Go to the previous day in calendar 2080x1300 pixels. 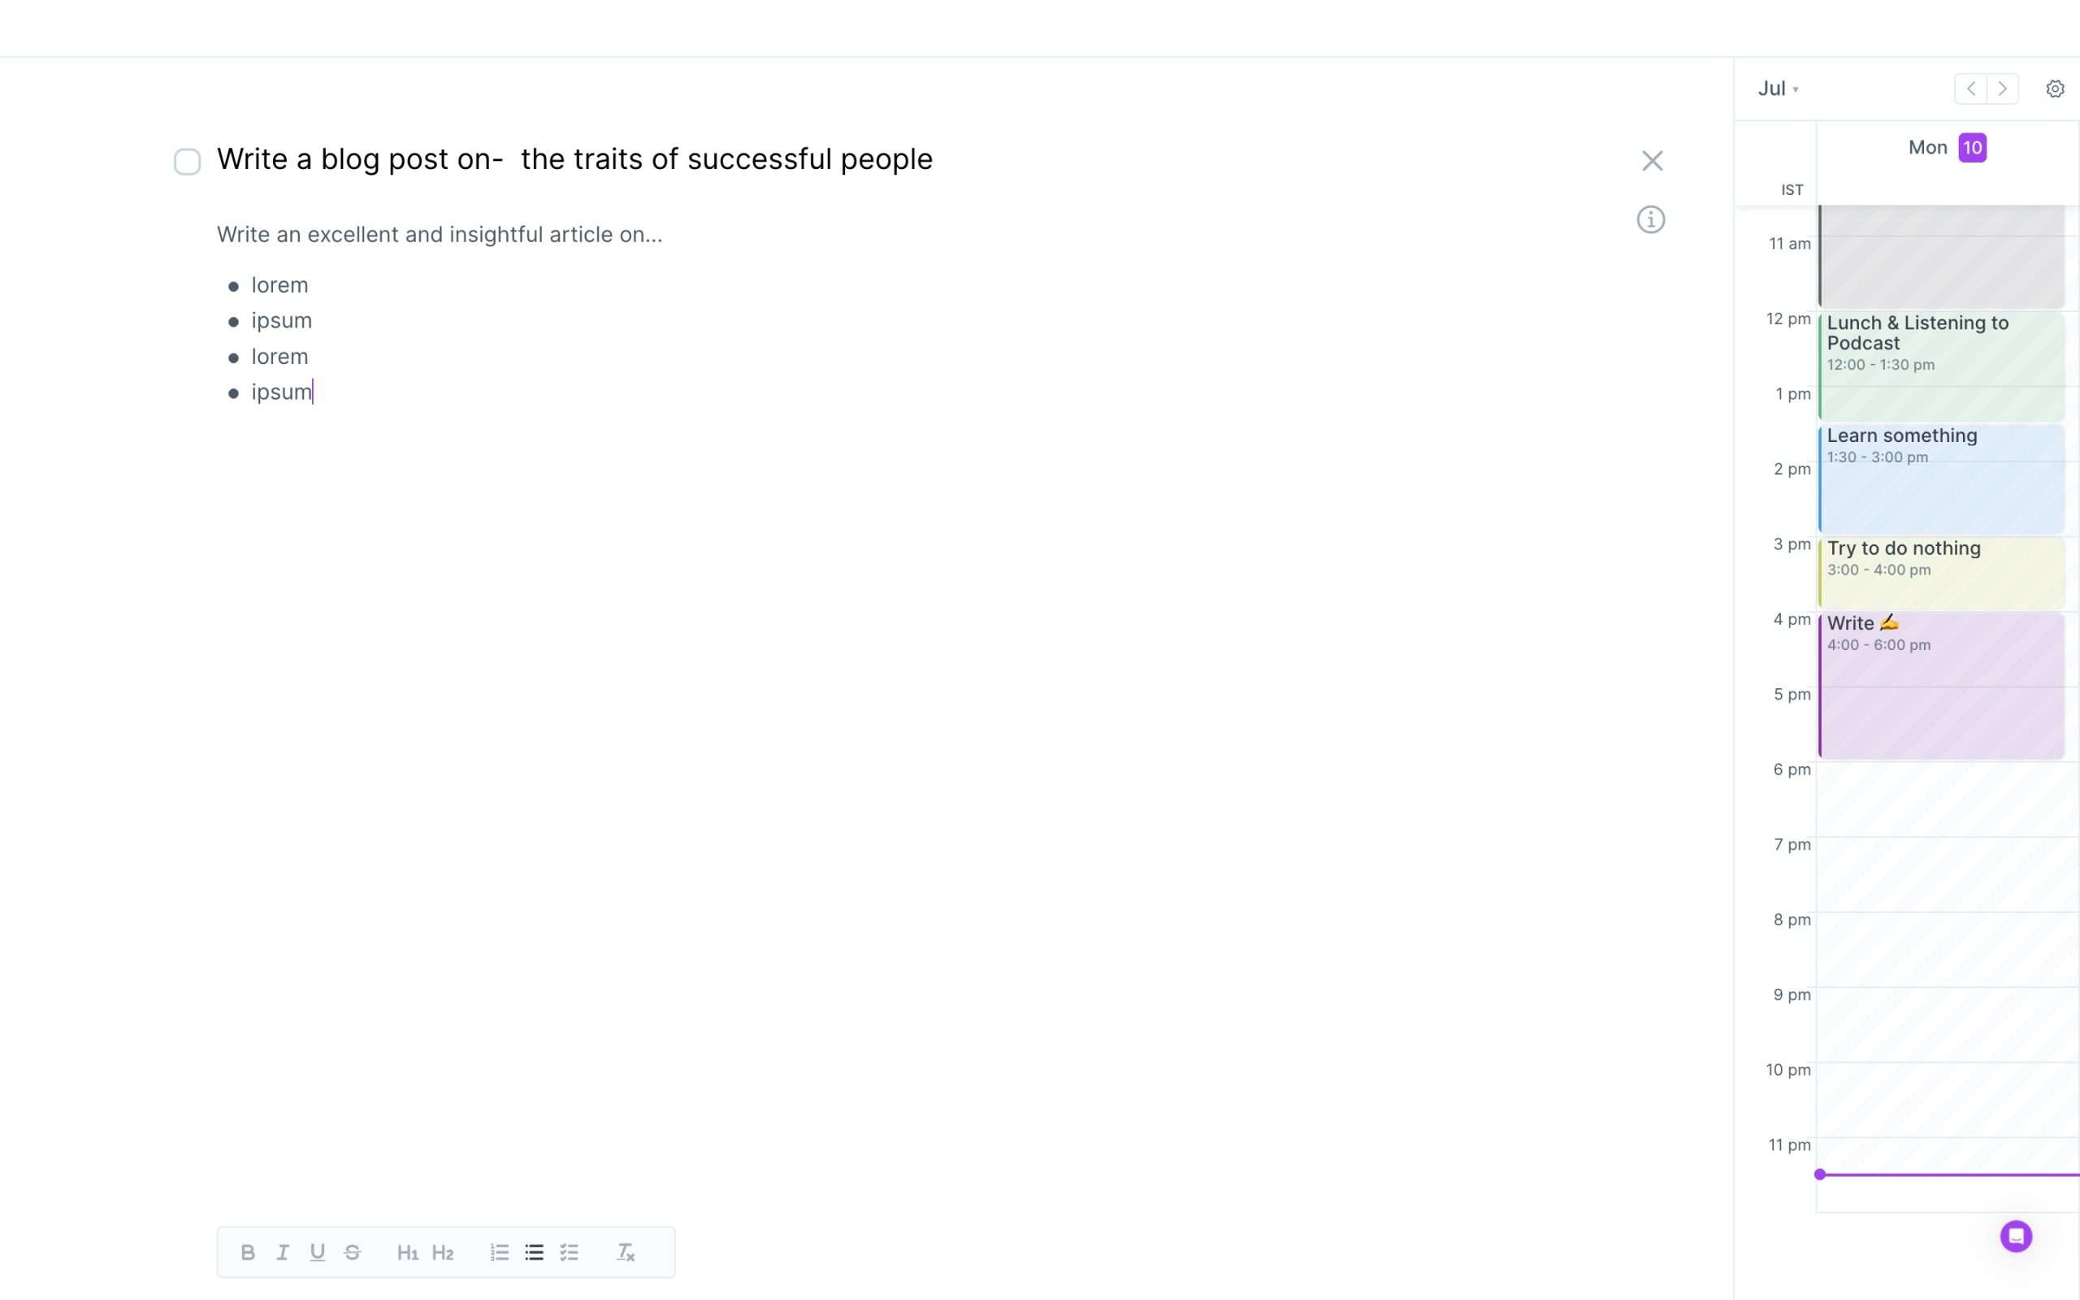point(1971,89)
